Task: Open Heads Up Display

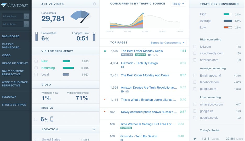Action: pos(15,63)
